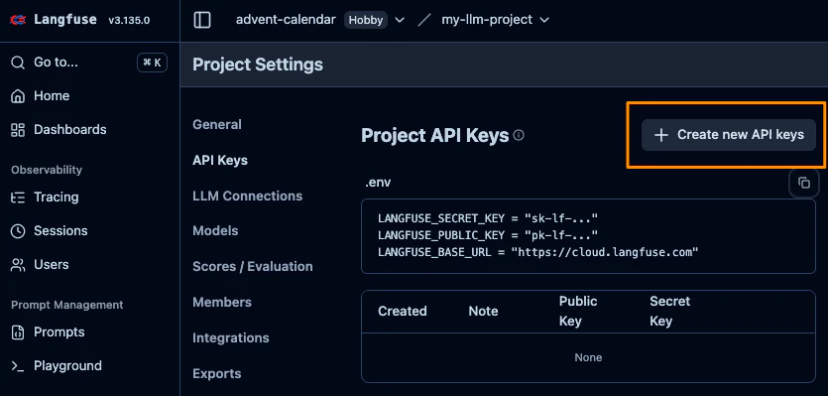Open Tracing under Observability
The width and height of the screenshot is (828, 396).
coord(56,197)
